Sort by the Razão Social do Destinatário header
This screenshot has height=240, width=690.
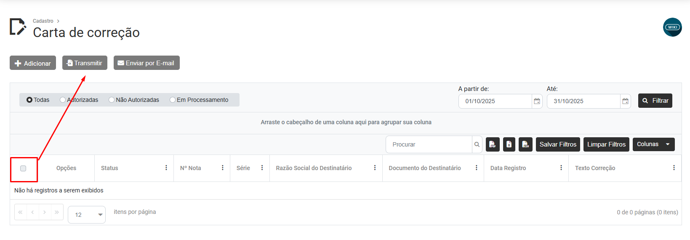[314, 168]
